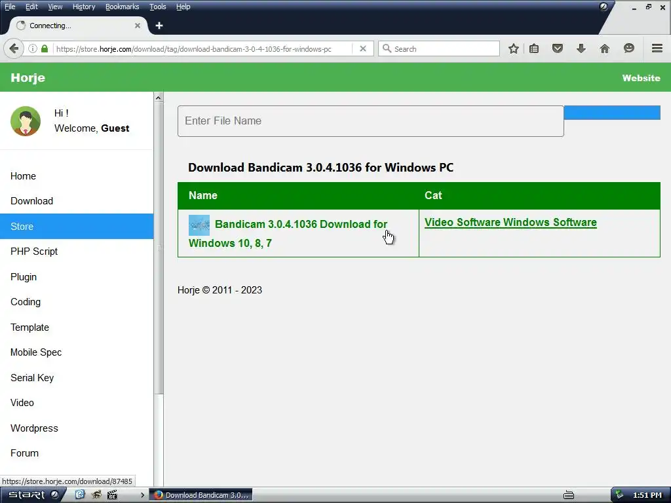
Task: Click the Bandicam thumbnail image
Action: pos(199,225)
